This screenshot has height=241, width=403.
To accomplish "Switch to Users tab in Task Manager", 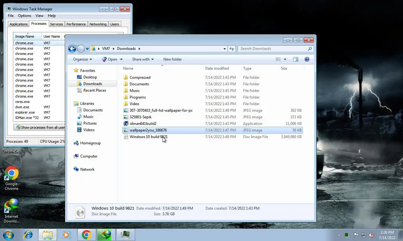I will 115,24.
